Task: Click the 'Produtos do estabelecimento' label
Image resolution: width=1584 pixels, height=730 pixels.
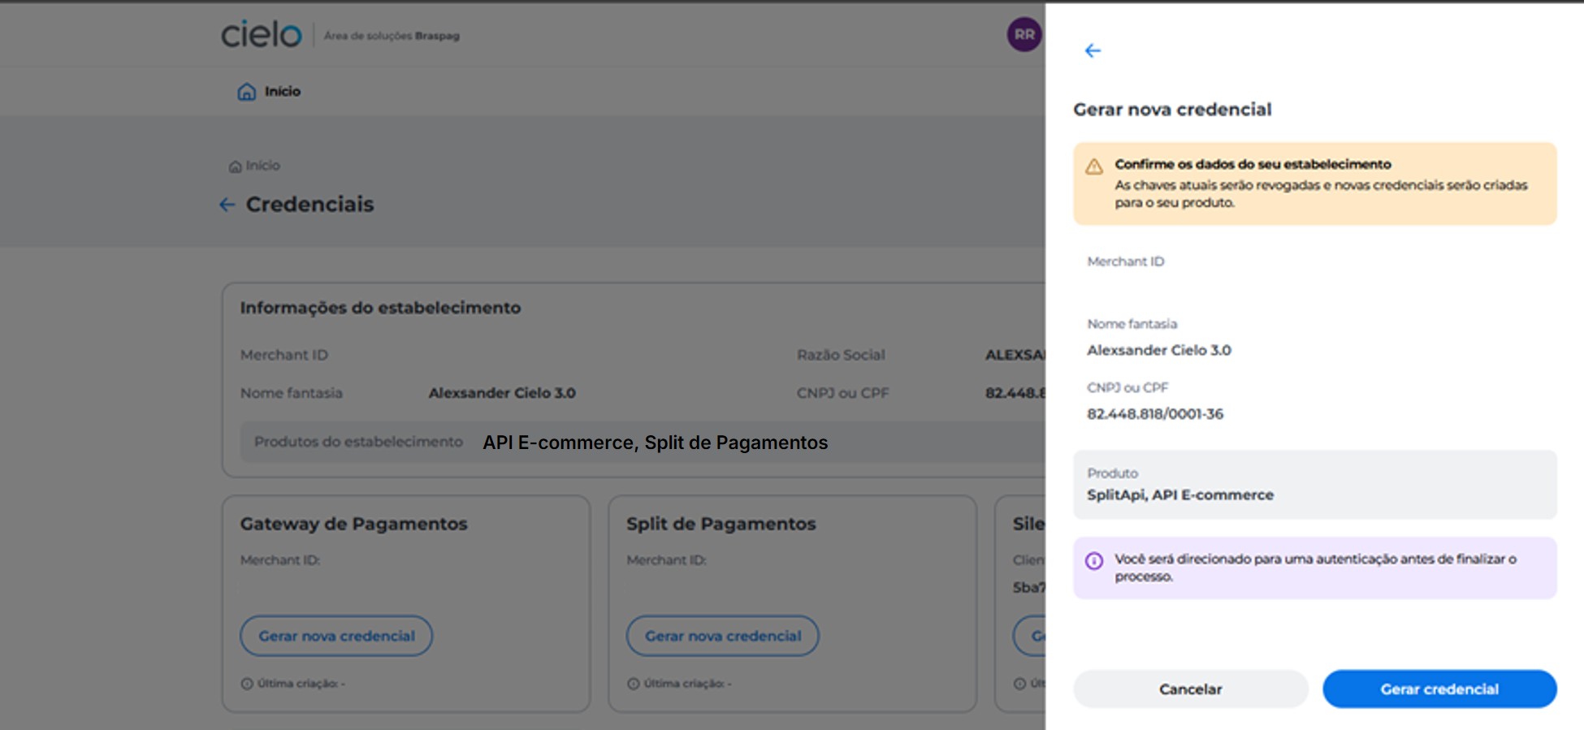Action: (x=358, y=442)
